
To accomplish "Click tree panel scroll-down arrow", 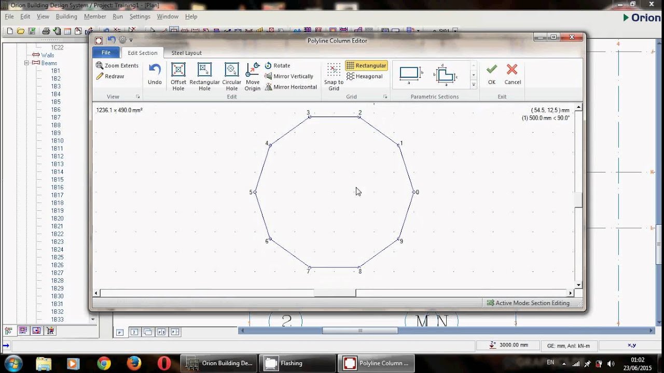I will (93, 320).
